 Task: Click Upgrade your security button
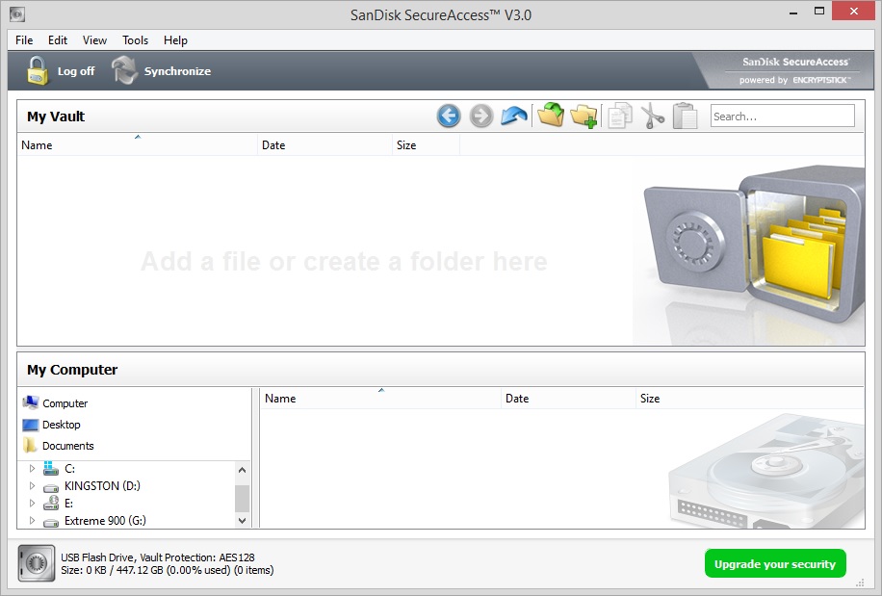775,563
